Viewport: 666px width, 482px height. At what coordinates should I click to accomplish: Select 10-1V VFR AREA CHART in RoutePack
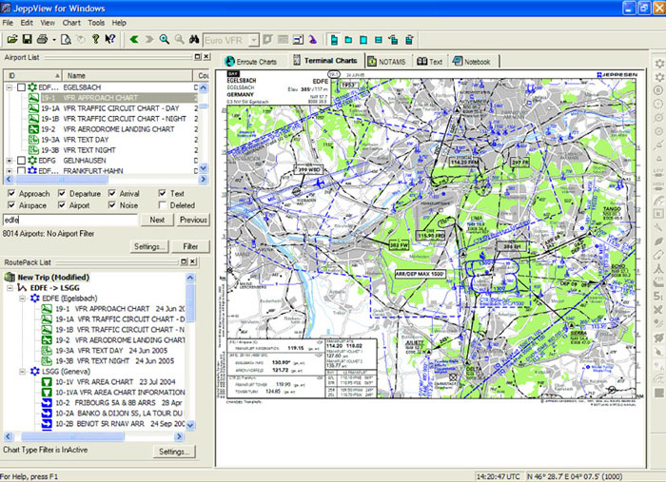pos(115,382)
